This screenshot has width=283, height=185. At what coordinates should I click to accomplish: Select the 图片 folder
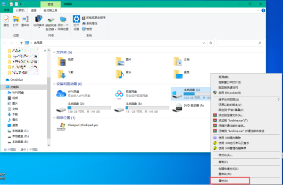point(124,62)
